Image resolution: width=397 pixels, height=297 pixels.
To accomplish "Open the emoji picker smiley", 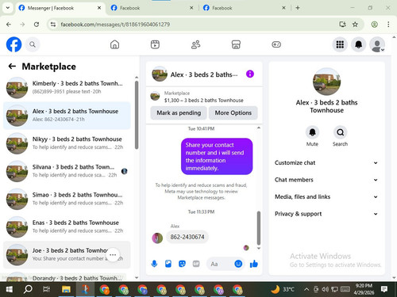I will (x=238, y=264).
